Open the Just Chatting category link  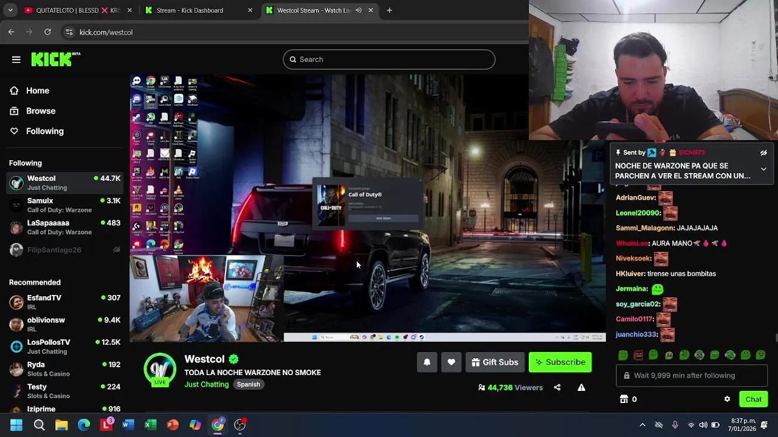tap(207, 384)
